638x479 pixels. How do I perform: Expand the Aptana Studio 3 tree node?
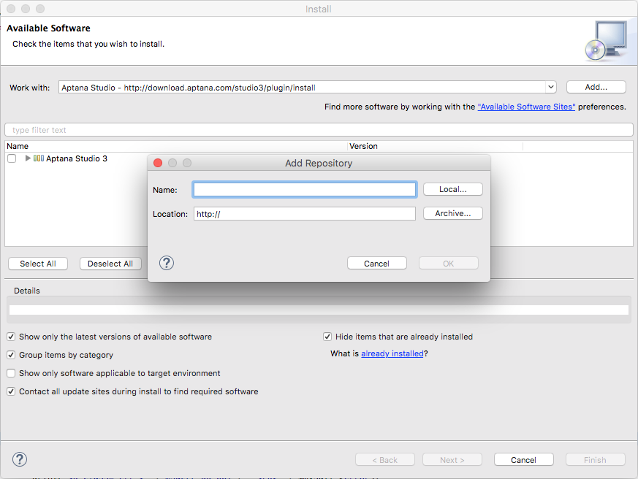(28, 158)
